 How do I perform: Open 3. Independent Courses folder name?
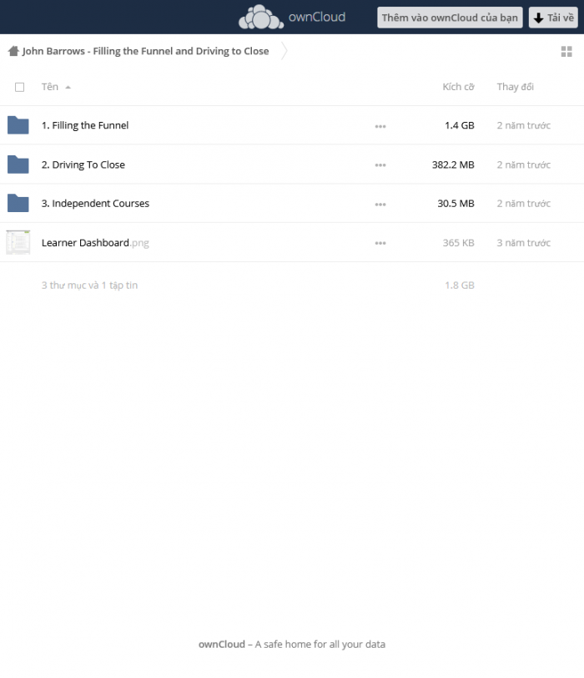coord(95,203)
